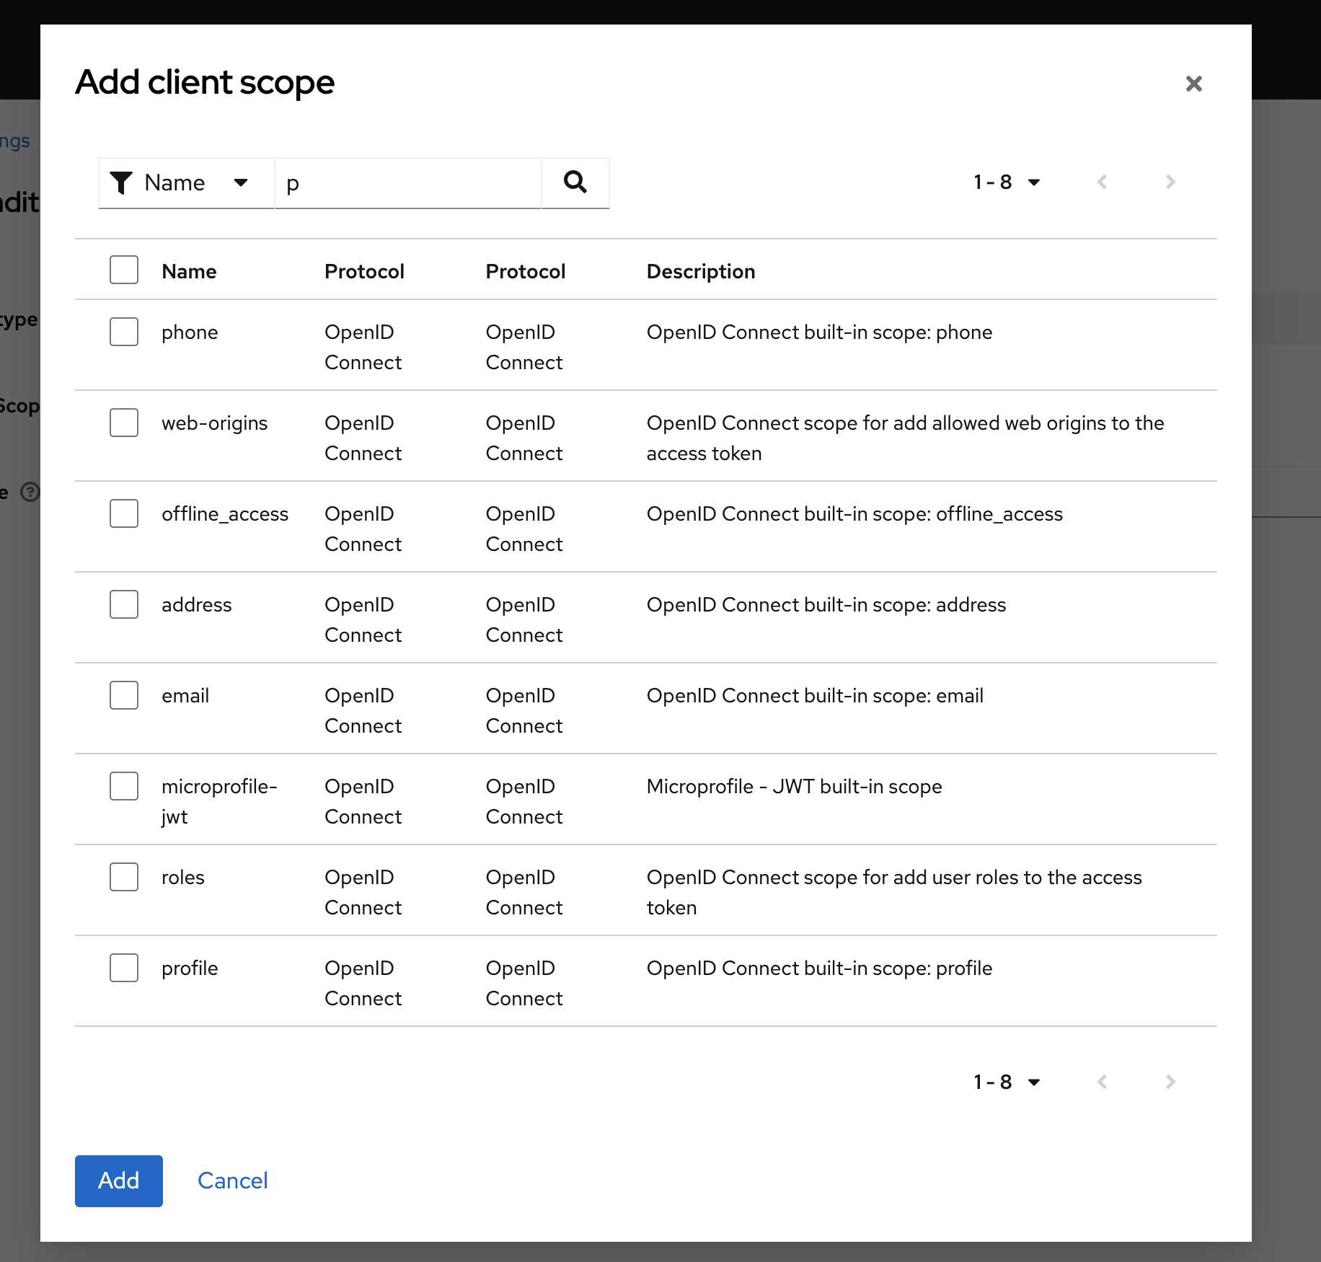Select the phone client scope checkbox
This screenshot has width=1321, height=1262.
point(123,332)
